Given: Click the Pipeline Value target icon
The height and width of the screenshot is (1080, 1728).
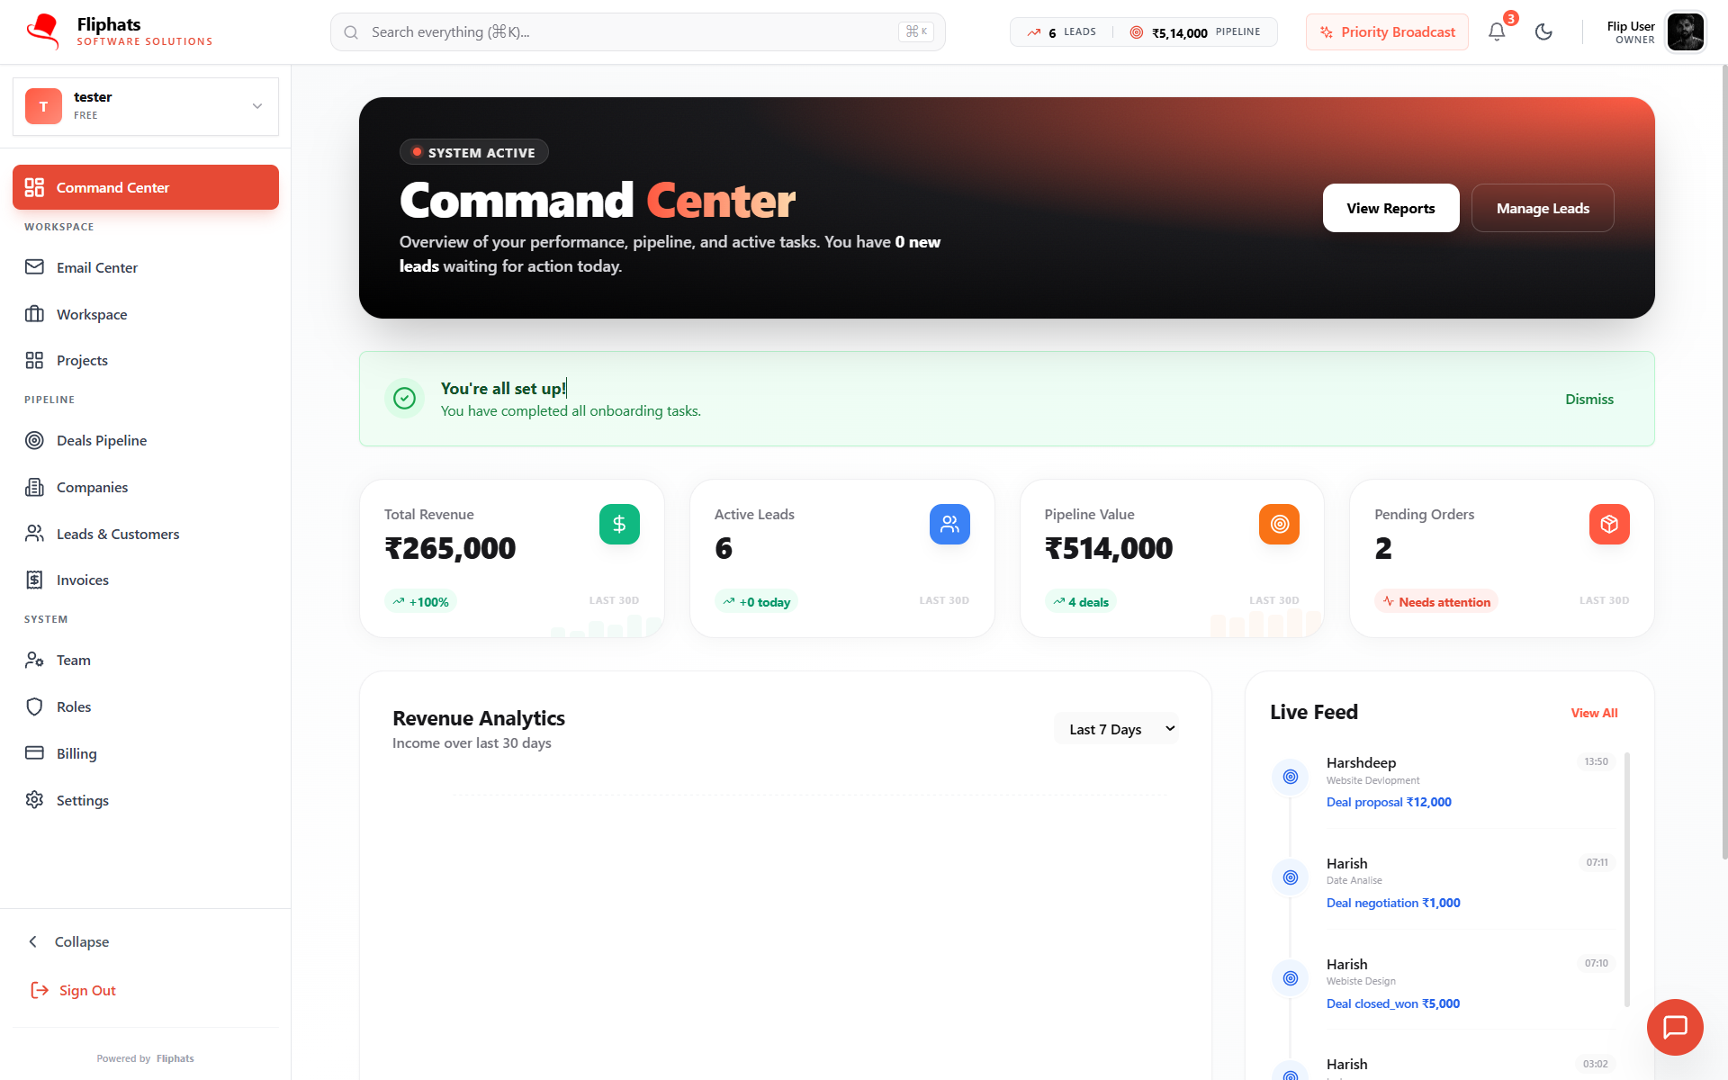Looking at the screenshot, I should (x=1279, y=524).
